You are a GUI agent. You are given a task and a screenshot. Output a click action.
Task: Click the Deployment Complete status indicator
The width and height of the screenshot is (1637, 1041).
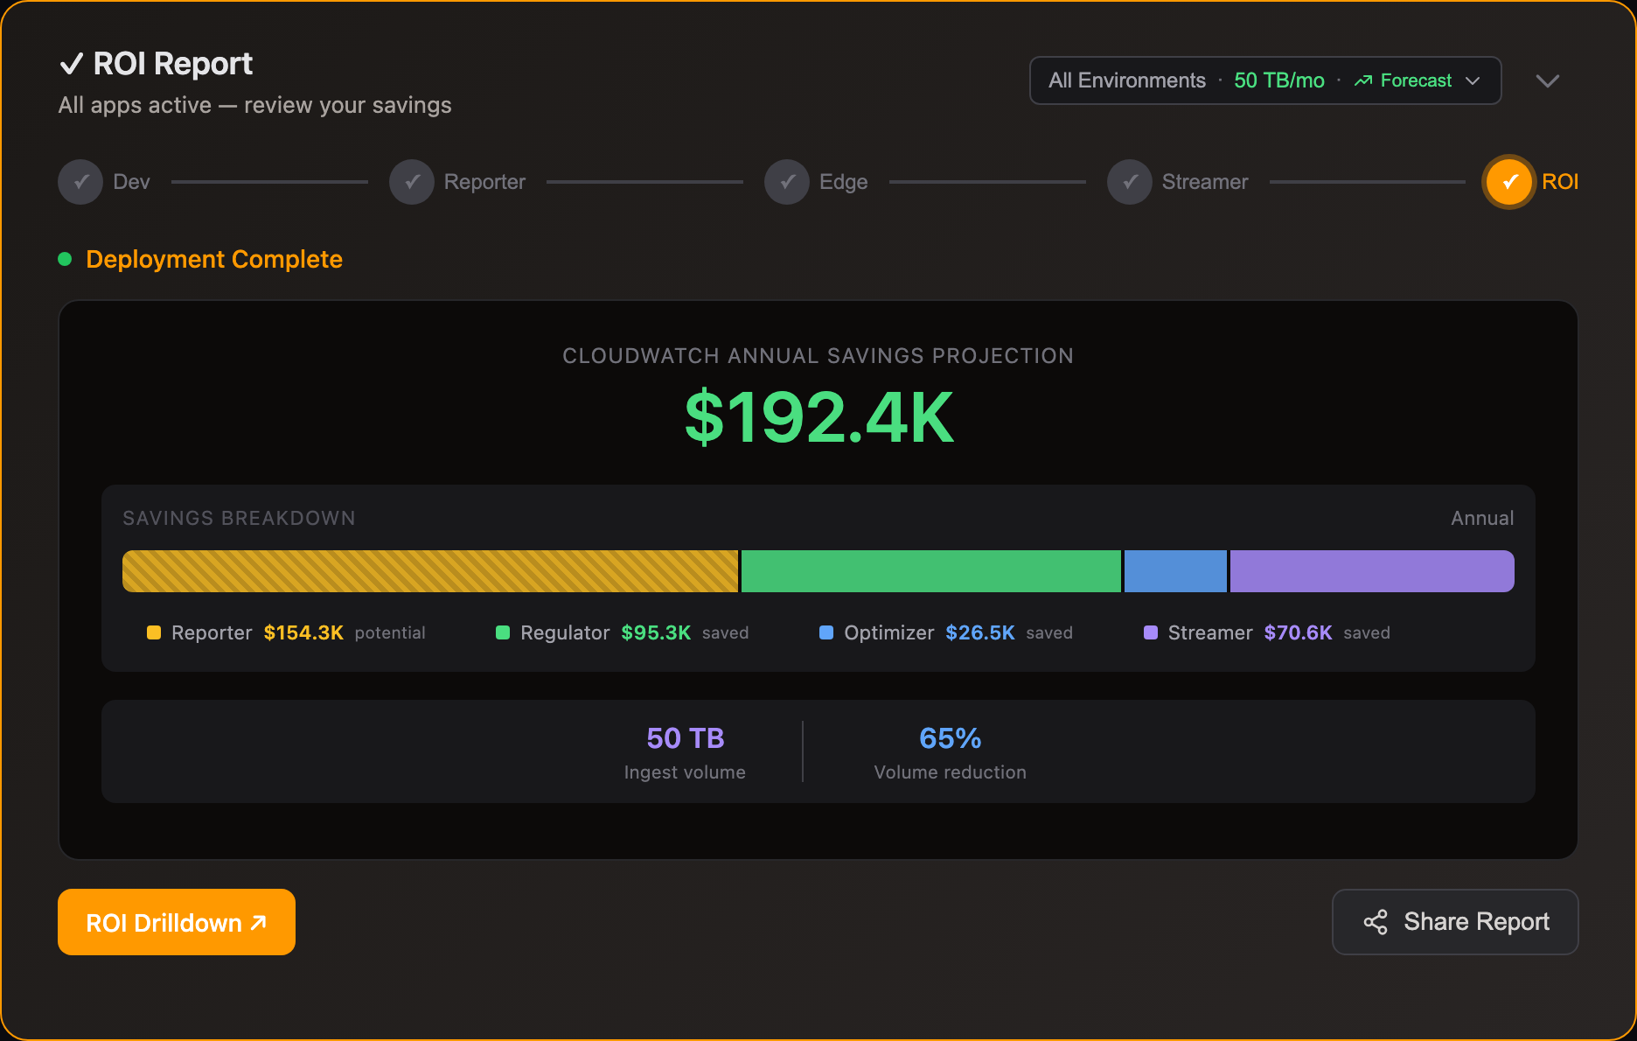click(x=66, y=258)
